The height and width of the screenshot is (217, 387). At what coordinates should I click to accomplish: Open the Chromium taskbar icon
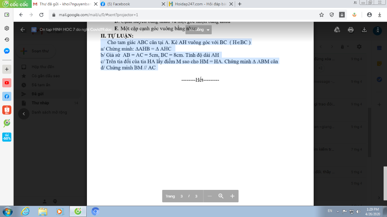pyautogui.click(x=95, y=211)
